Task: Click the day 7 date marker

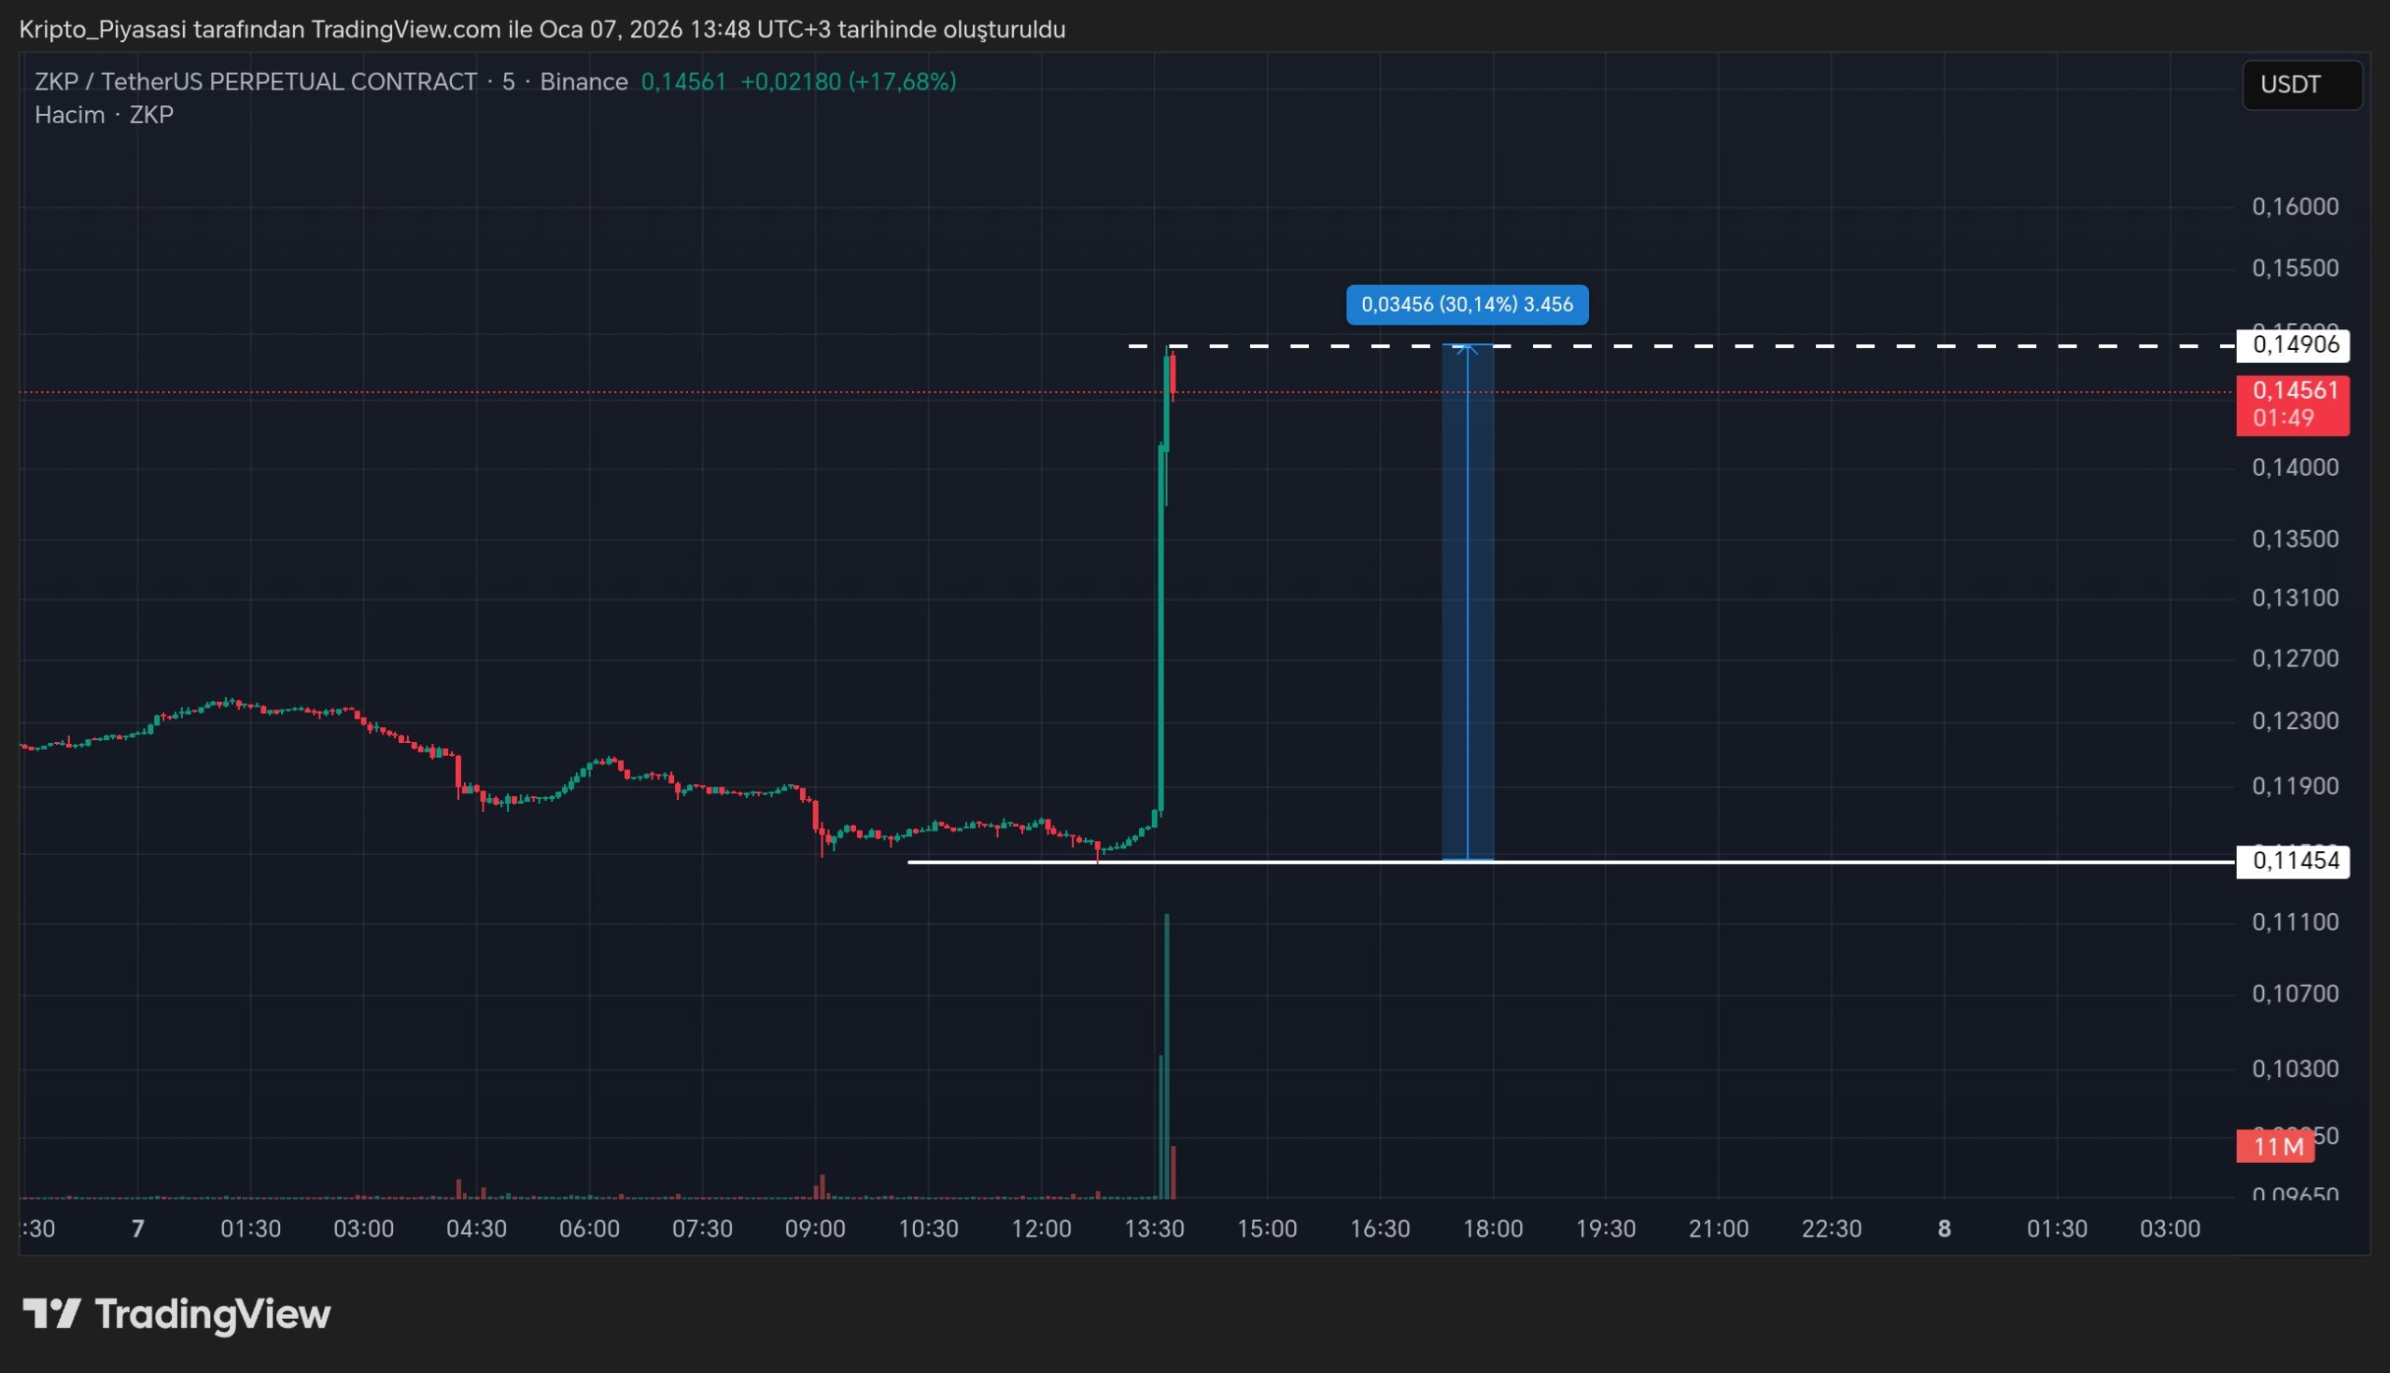Action: 137,1228
